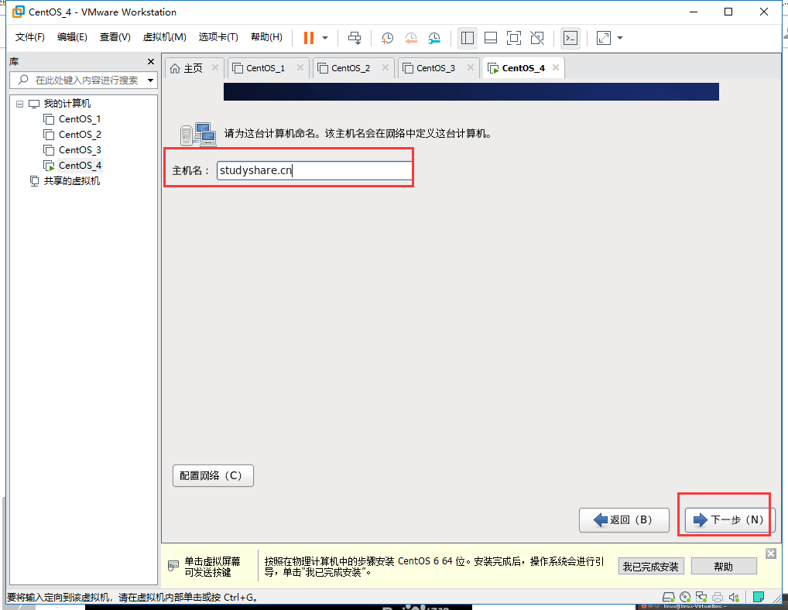The image size is (788, 610).
Task: Select 共享的虚拟机 in the library tree
Action: pos(71,181)
